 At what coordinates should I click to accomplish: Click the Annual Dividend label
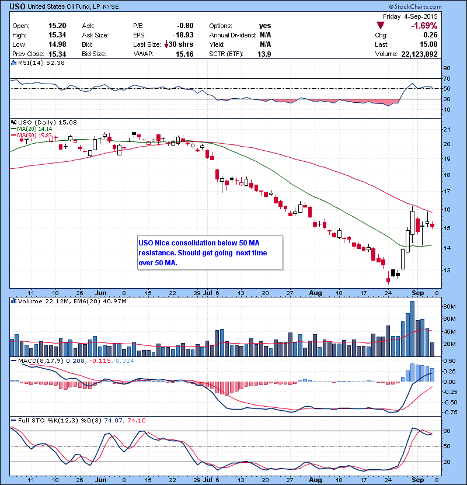click(x=232, y=35)
